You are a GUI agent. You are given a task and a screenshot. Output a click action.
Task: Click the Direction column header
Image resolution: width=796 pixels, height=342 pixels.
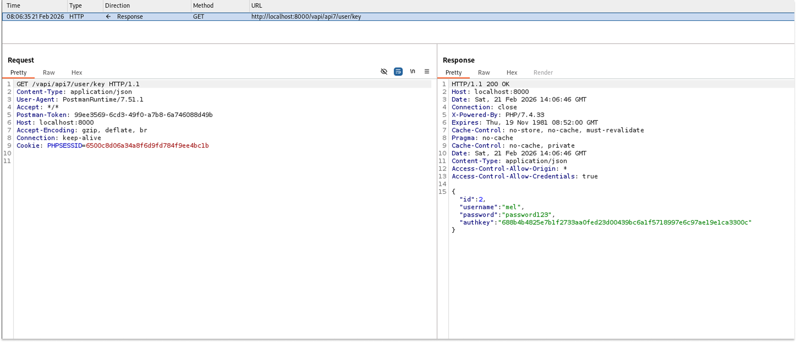click(x=118, y=6)
